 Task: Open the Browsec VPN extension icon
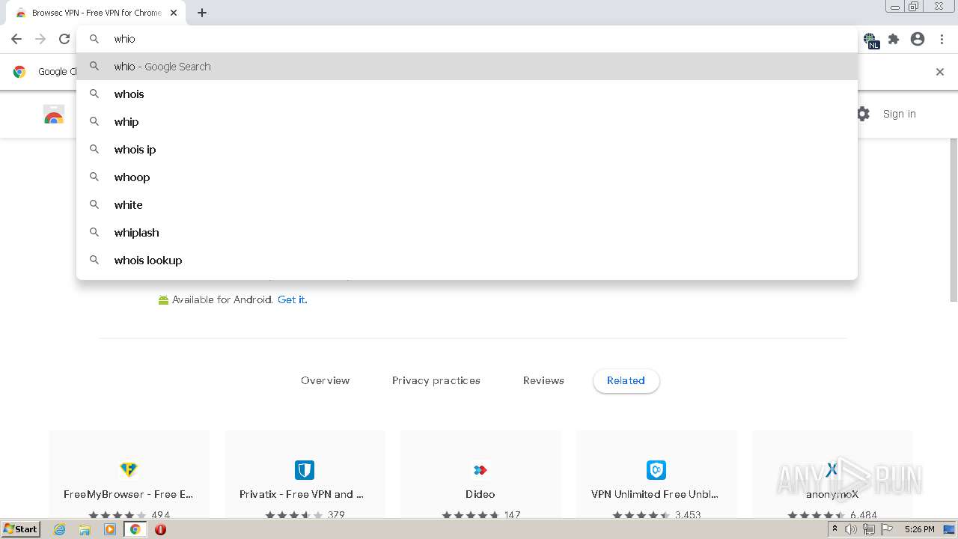point(870,40)
